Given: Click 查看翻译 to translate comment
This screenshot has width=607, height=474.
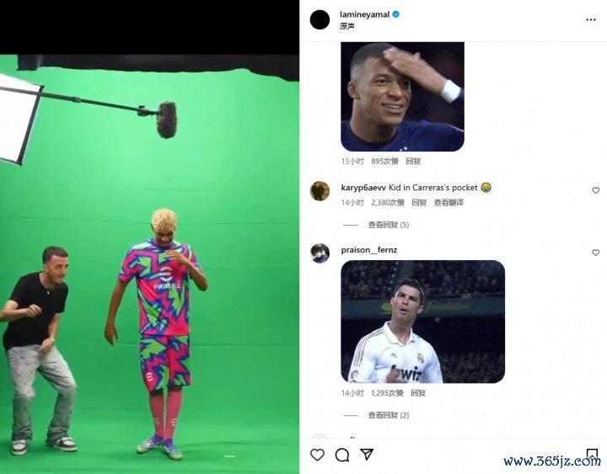Looking at the screenshot, I should click(x=449, y=203).
